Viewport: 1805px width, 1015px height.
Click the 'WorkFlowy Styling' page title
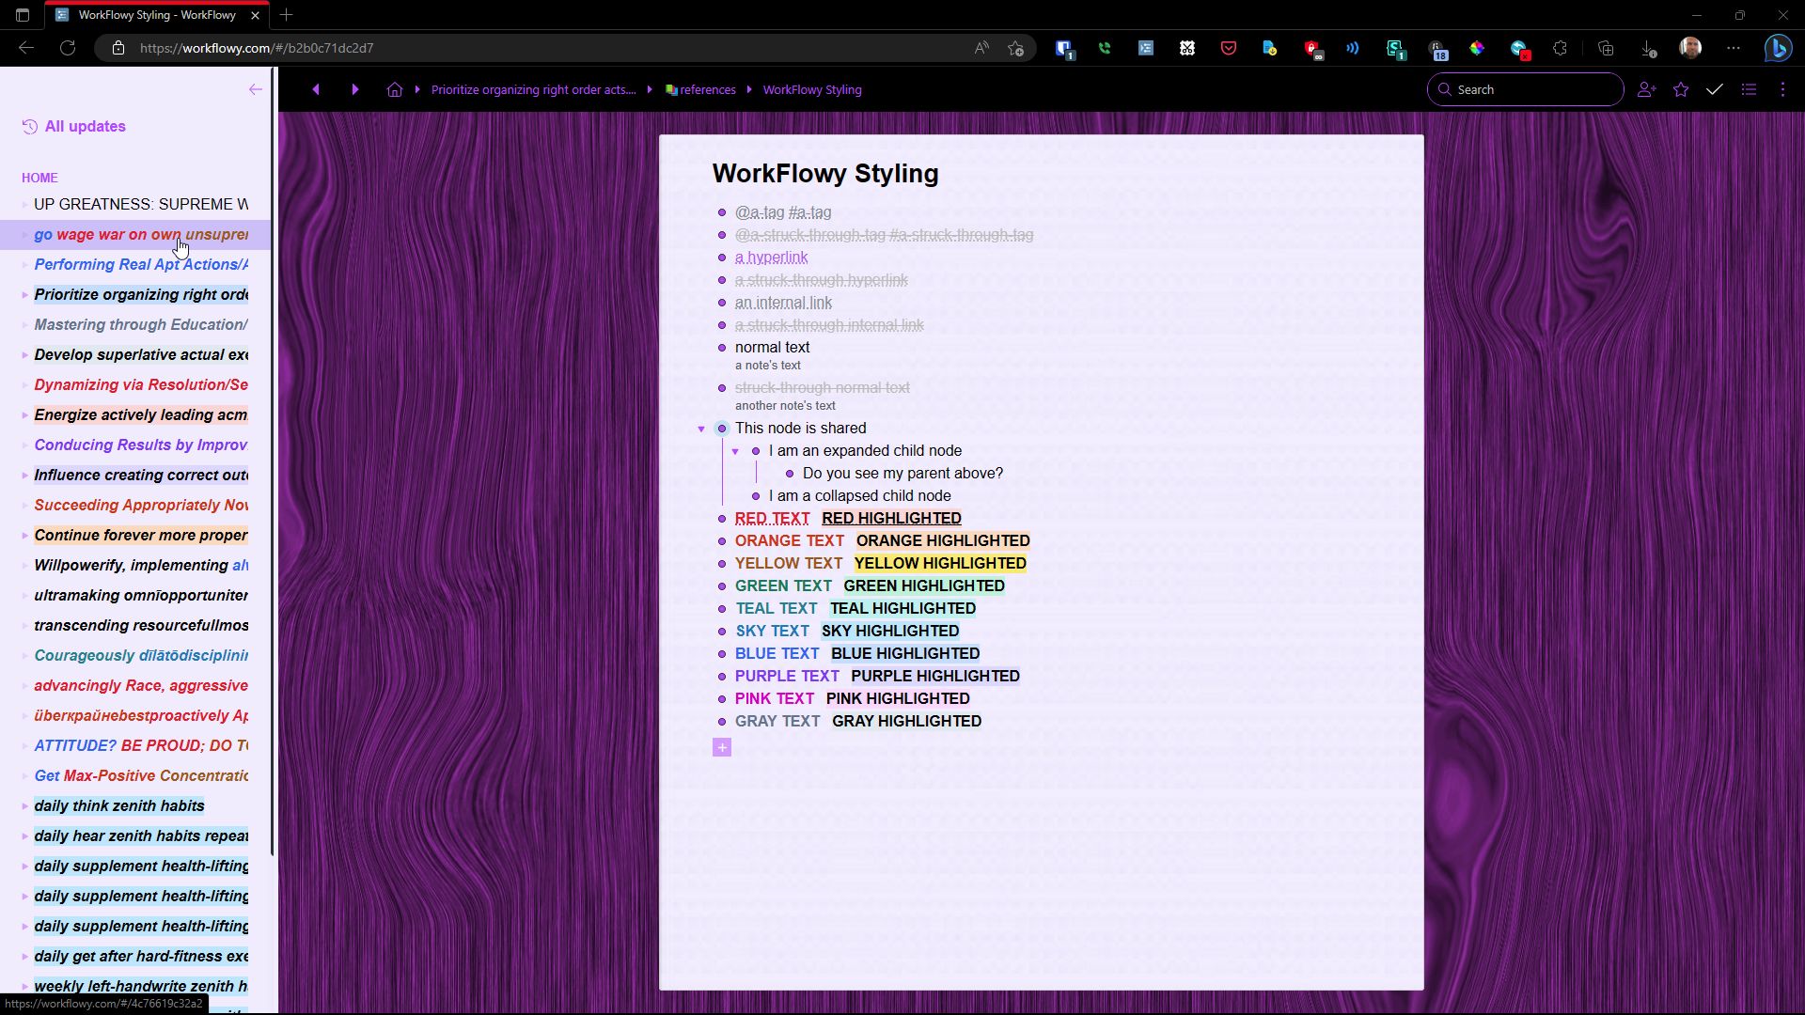click(825, 174)
